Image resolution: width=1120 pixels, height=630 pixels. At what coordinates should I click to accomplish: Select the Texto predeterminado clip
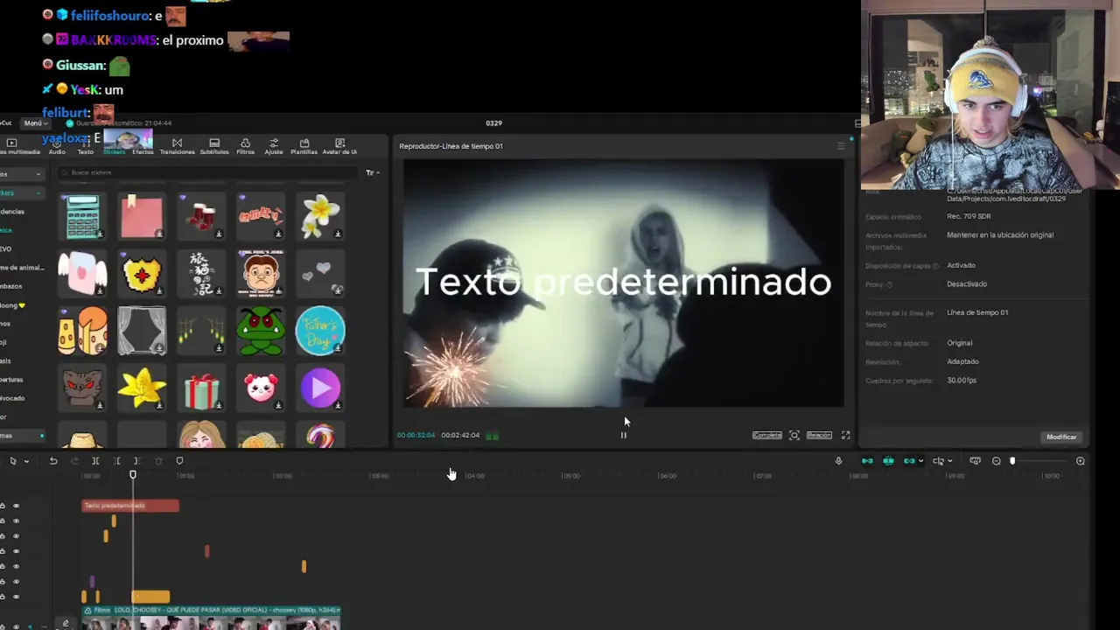130,506
